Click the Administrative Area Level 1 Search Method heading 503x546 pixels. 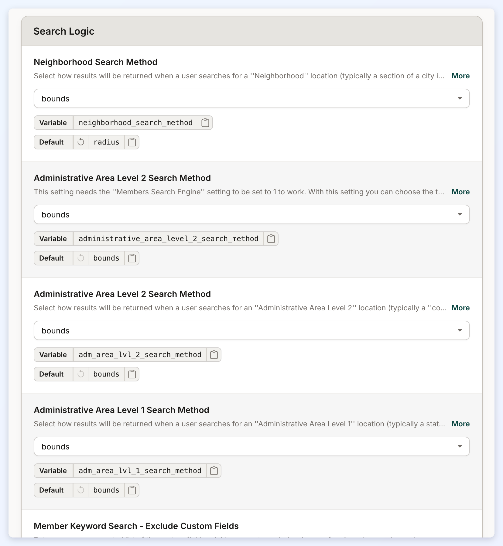tap(121, 410)
